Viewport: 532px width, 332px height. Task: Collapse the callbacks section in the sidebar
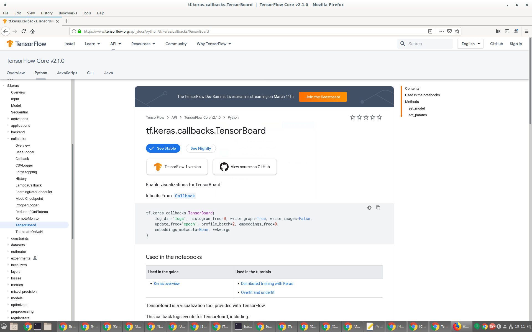(x=8, y=139)
